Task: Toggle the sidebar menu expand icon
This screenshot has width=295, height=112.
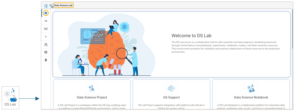Action: coord(46,6)
